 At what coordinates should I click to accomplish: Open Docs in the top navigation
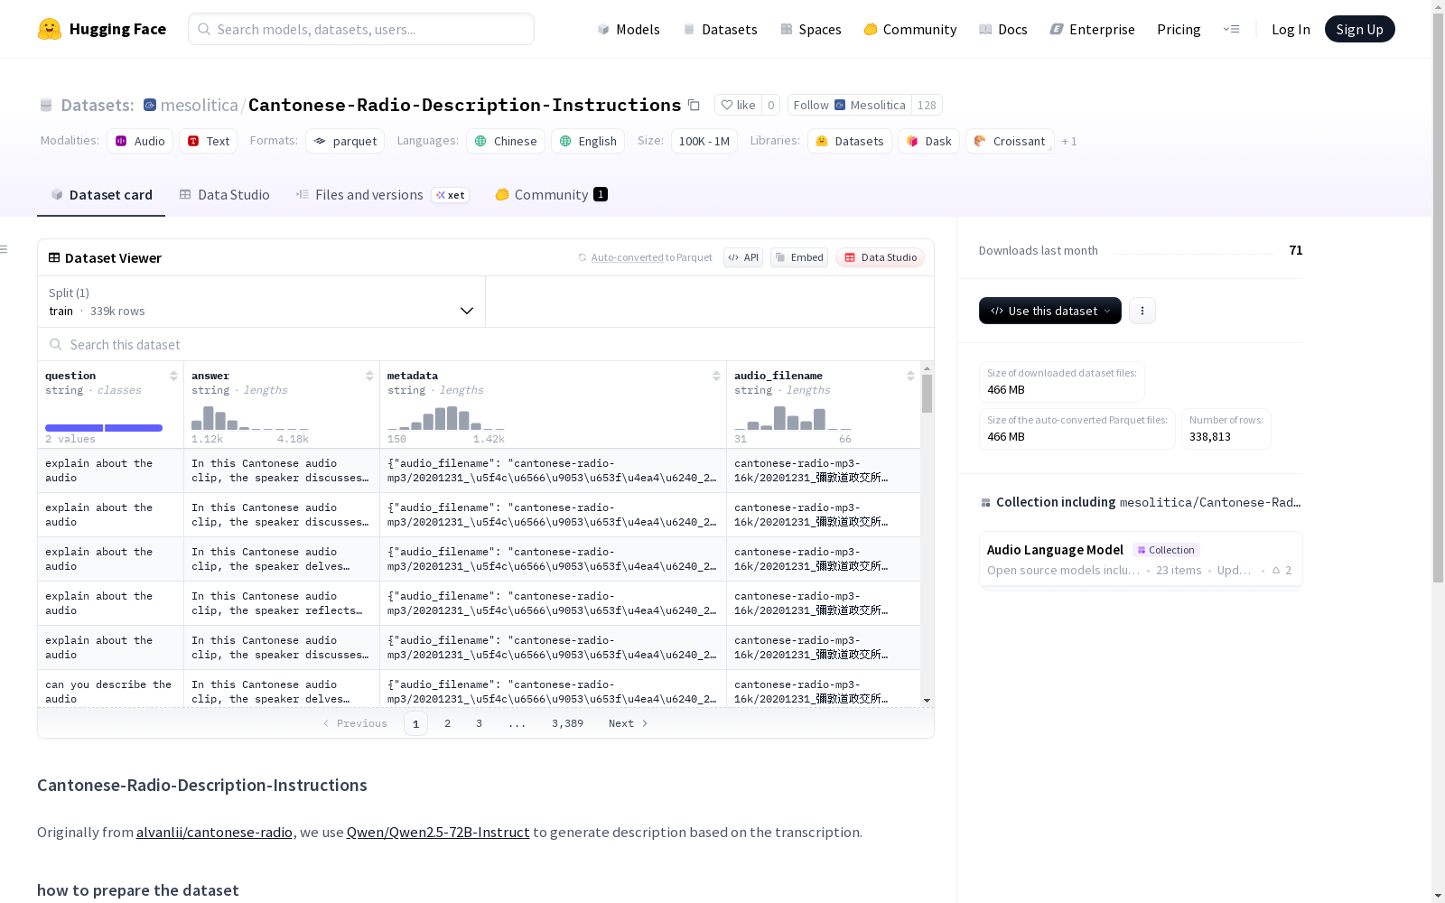[x=1003, y=29]
